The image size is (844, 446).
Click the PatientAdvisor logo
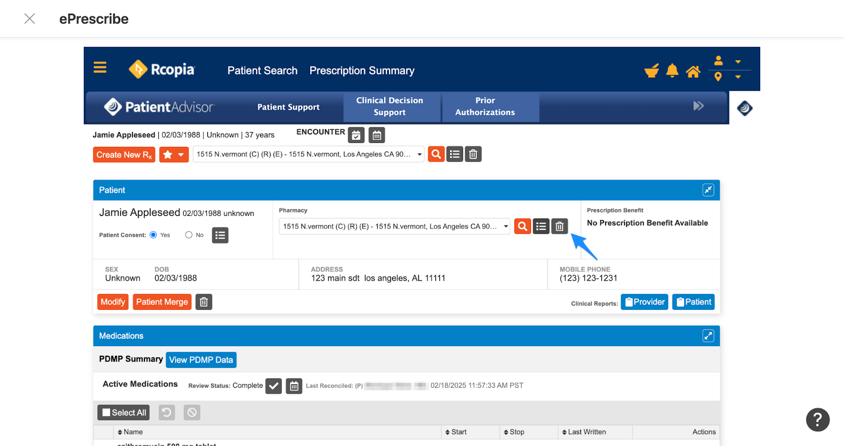pos(159,107)
